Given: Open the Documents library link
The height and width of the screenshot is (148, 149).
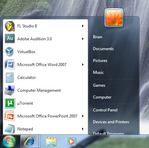Looking at the screenshot, I should [x=103, y=49].
